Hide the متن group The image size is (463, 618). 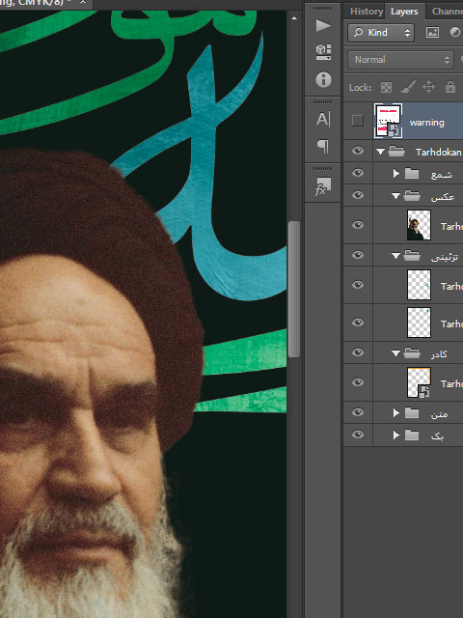click(x=358, y=412)
